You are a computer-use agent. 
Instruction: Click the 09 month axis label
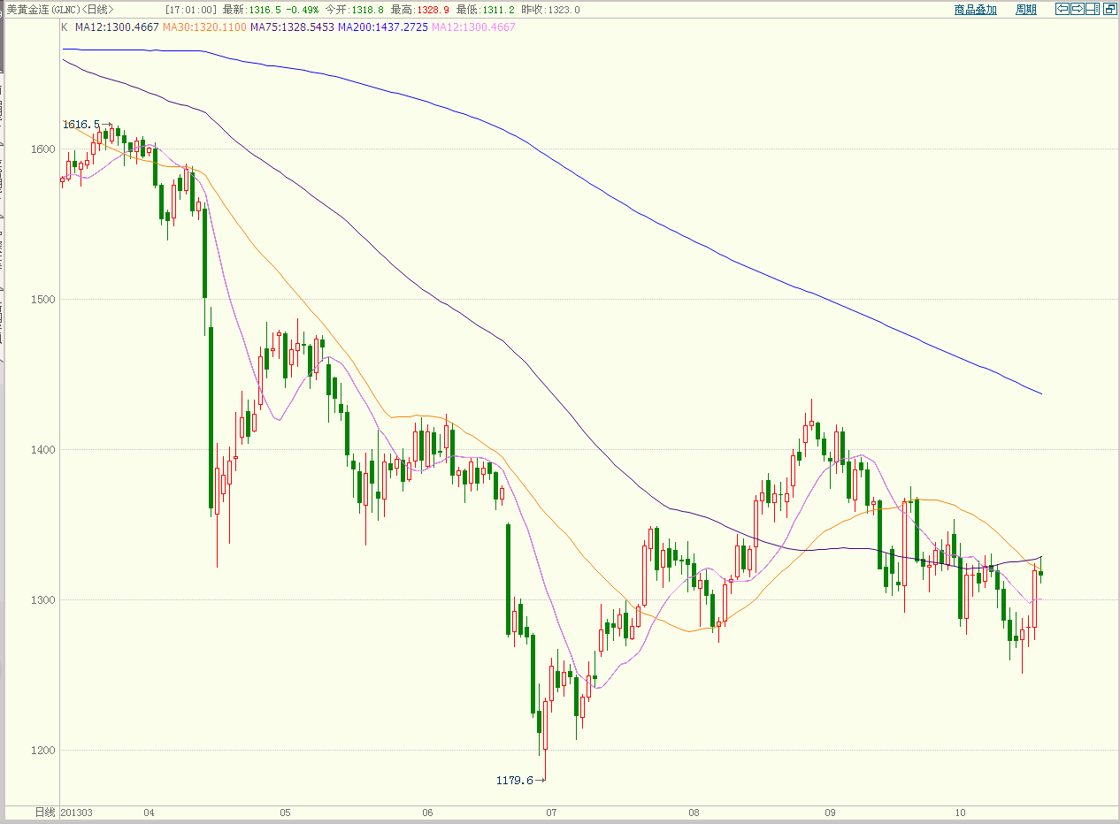(830, 812)
